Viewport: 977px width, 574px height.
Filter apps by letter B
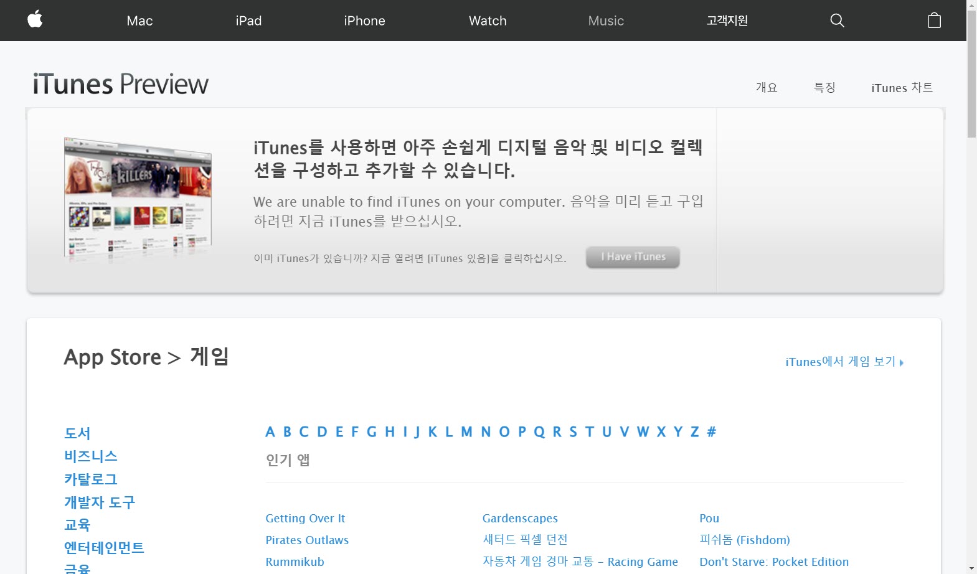pyautogui.click(x=287, y=432)
